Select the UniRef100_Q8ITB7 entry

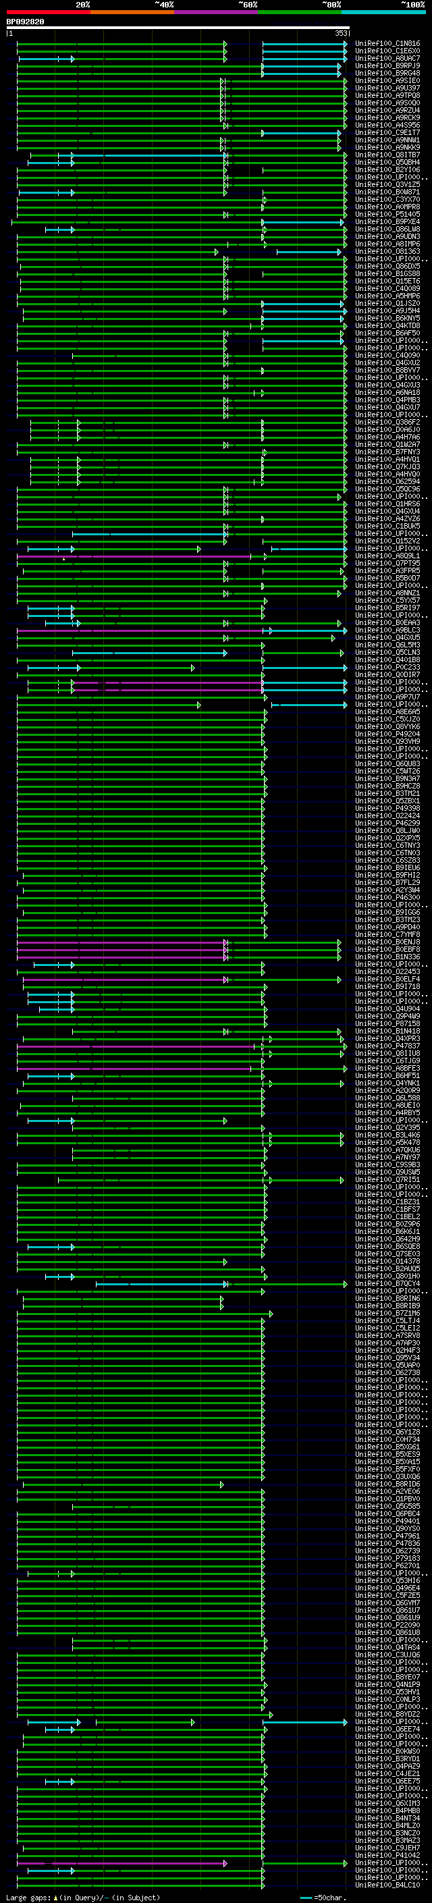tap(387, 155)
